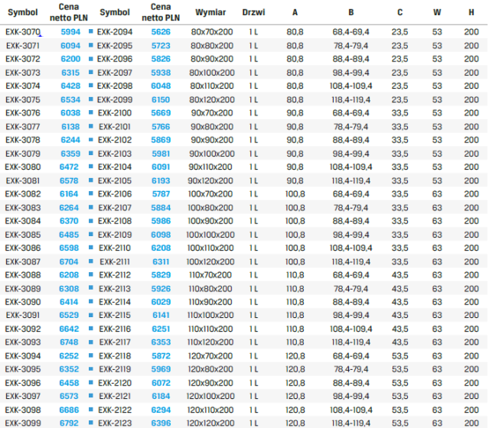Select price 5884
This screenshot has height=428, width=489.
tap(161, 208)
